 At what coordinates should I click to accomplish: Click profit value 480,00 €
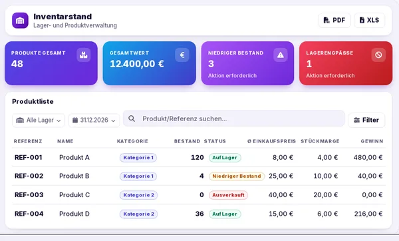(368, 157)
